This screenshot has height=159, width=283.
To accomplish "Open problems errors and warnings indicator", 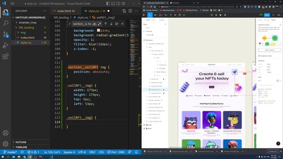I will (33, 152).
